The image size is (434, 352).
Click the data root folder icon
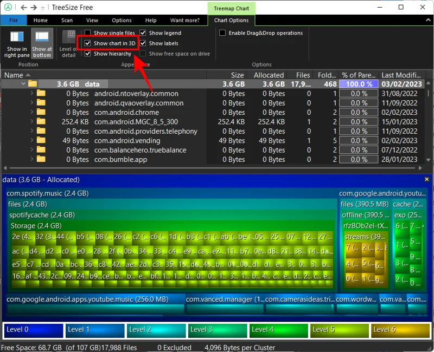pos(33,84)
